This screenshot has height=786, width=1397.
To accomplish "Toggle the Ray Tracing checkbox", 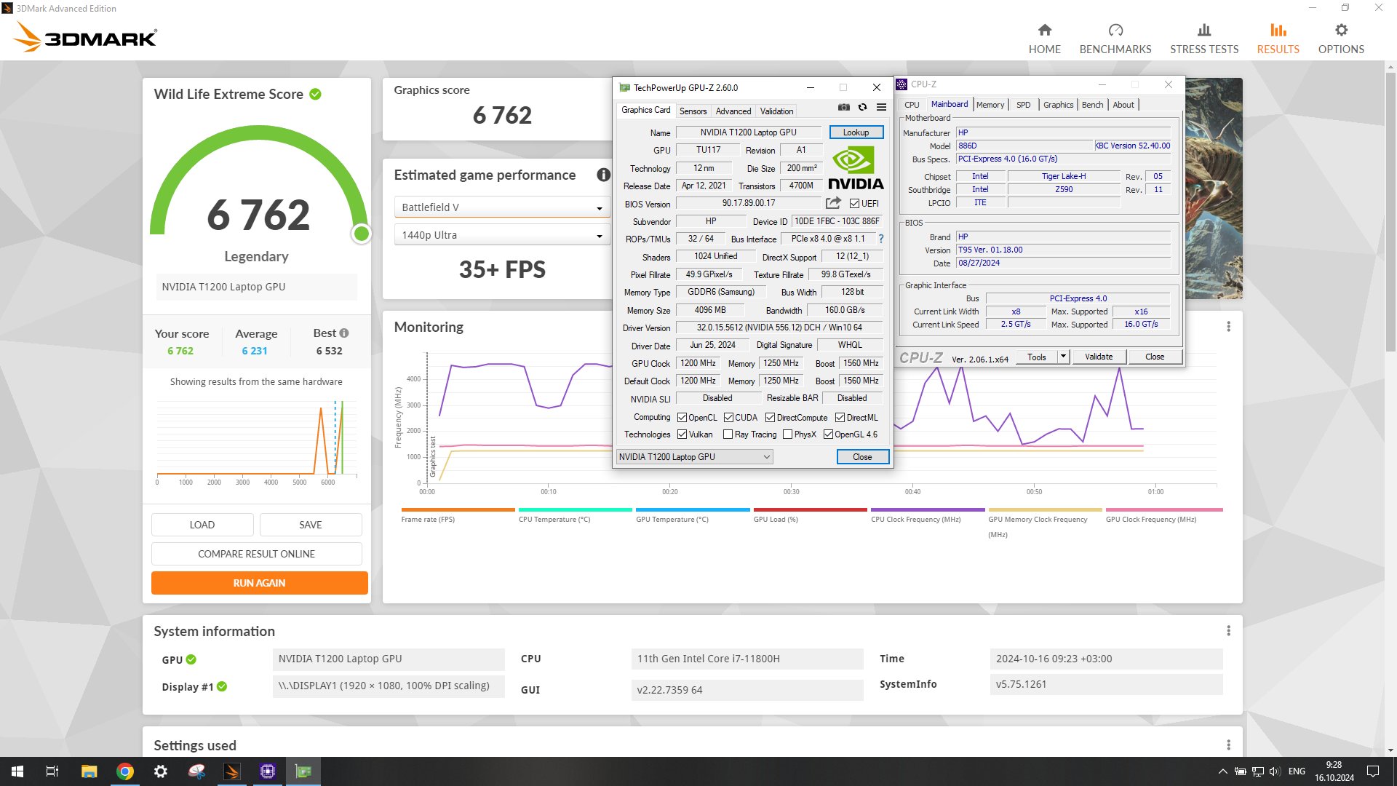I will 728,434.
